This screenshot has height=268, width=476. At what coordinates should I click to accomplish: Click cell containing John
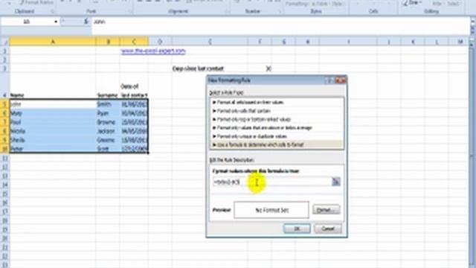click(x=53, y=104)
